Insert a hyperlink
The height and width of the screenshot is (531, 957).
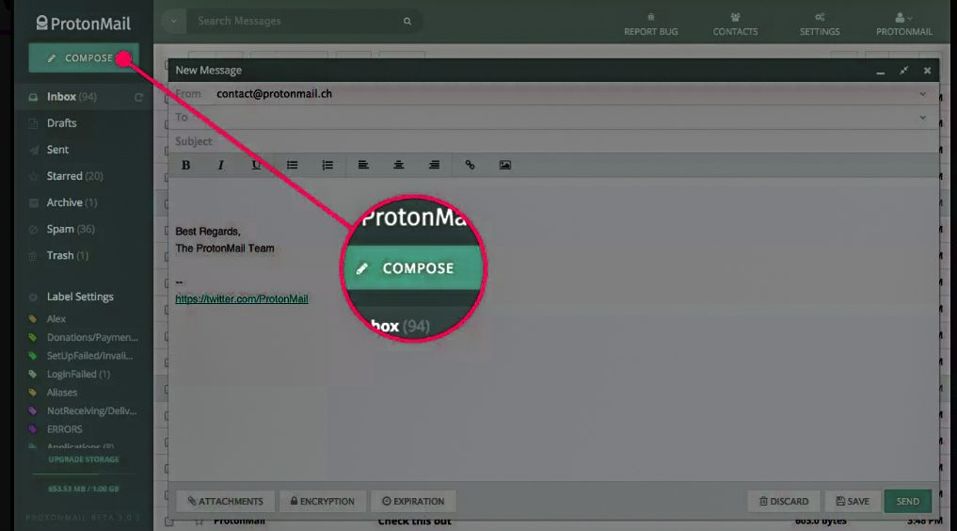tap(470, 165)
